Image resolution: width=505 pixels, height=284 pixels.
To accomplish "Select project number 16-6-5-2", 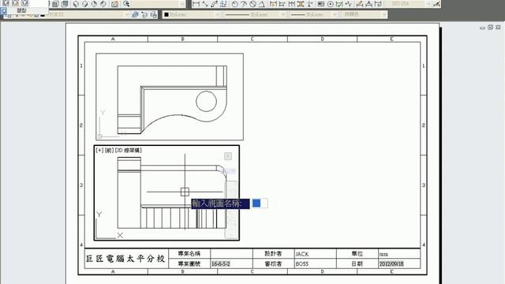I will [x=221, y=263].
